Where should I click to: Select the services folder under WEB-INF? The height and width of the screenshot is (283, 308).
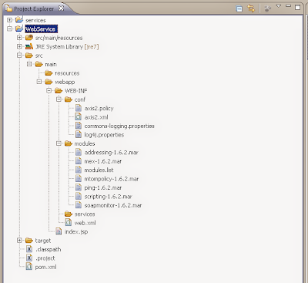[85, 214]
